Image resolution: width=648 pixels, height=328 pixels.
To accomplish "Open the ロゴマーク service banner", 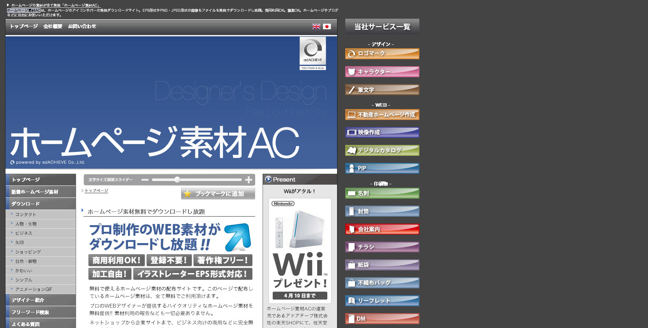I will tap(382, 53).
